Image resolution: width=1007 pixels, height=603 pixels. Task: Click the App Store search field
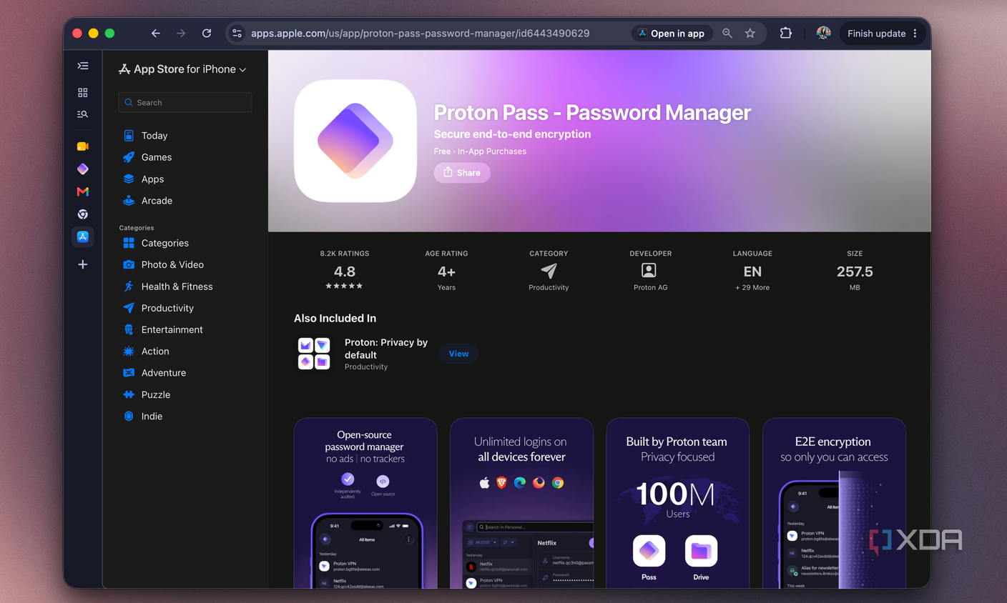pos(185,102)
